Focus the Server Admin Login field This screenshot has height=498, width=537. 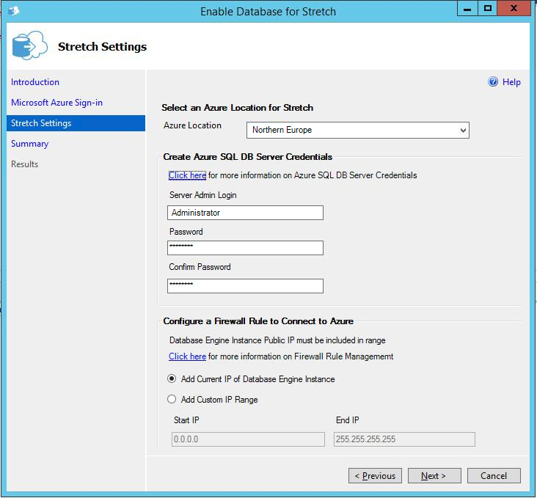[245, 213]
